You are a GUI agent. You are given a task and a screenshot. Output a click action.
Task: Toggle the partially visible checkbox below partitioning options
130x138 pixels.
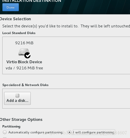coord(5,137)
